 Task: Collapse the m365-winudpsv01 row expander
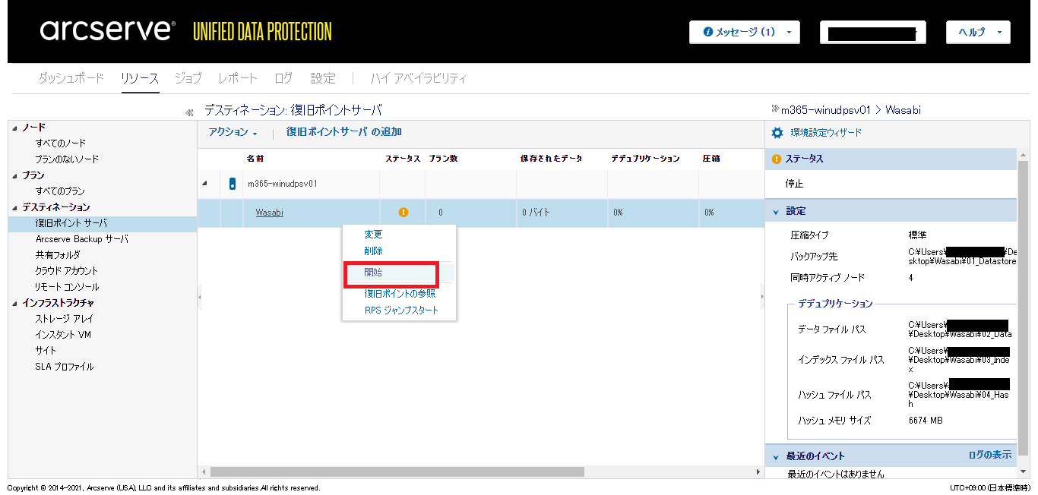(204, 184)
